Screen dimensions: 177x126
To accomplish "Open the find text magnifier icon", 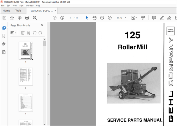I will tap(35, 18).
